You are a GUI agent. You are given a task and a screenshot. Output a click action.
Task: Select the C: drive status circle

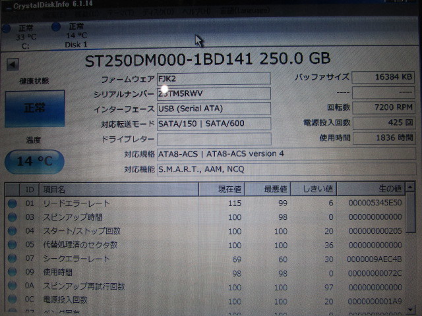tap(6, 28)
